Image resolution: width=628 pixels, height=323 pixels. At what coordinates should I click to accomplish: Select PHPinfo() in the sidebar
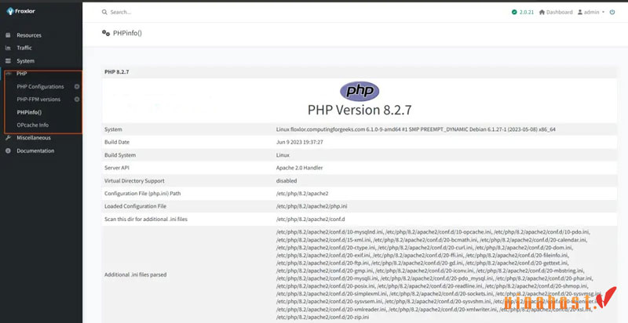pos(29,112)
